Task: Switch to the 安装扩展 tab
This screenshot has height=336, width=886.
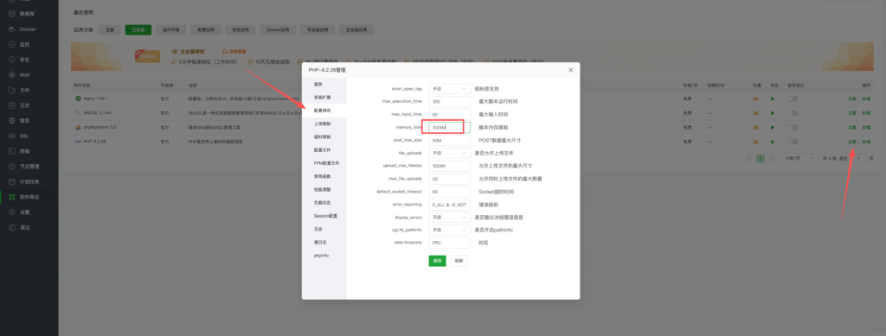Action: point(324,97)
